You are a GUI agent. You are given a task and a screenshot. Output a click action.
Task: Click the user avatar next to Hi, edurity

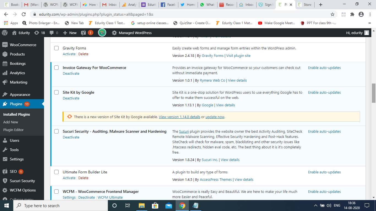[367, 33]
